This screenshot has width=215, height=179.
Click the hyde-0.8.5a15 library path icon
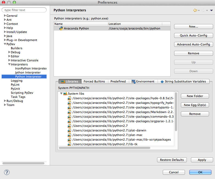(70, 98)
